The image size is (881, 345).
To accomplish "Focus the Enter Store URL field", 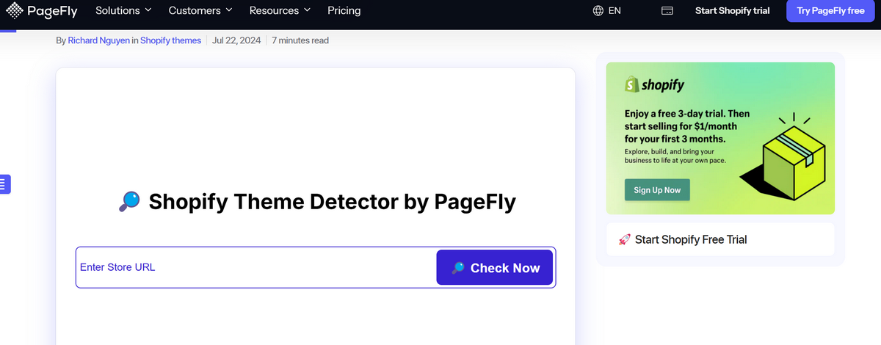I will [257, 267].
